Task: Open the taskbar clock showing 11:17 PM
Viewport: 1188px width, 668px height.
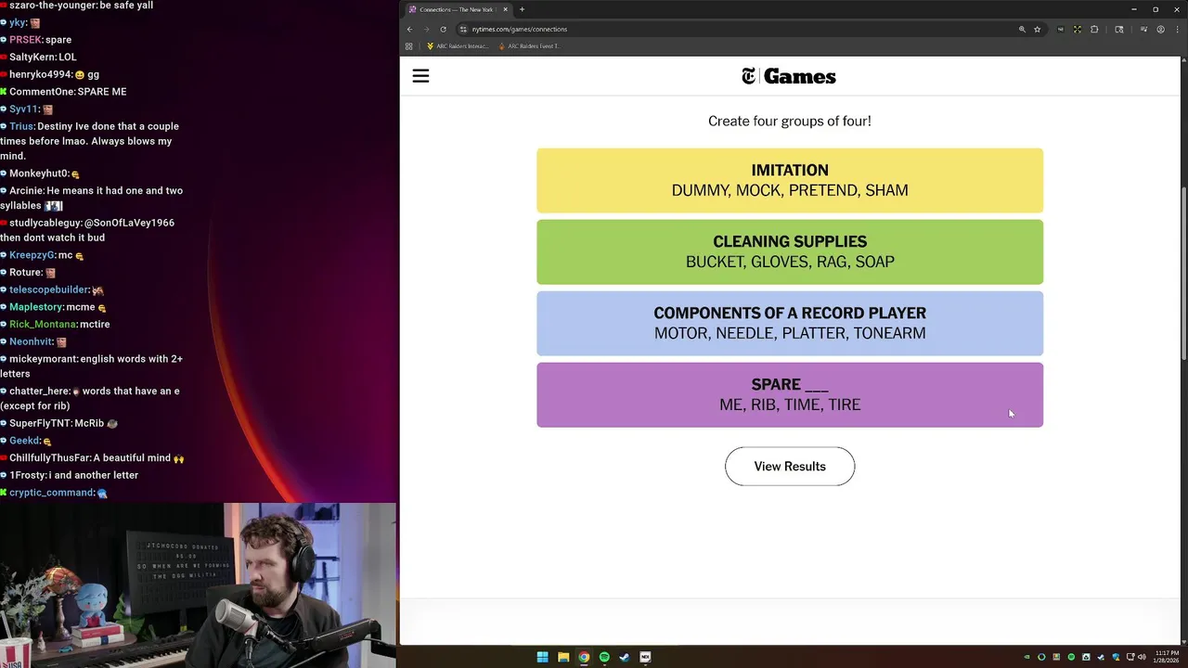Action: click(x=1167, y=657)
